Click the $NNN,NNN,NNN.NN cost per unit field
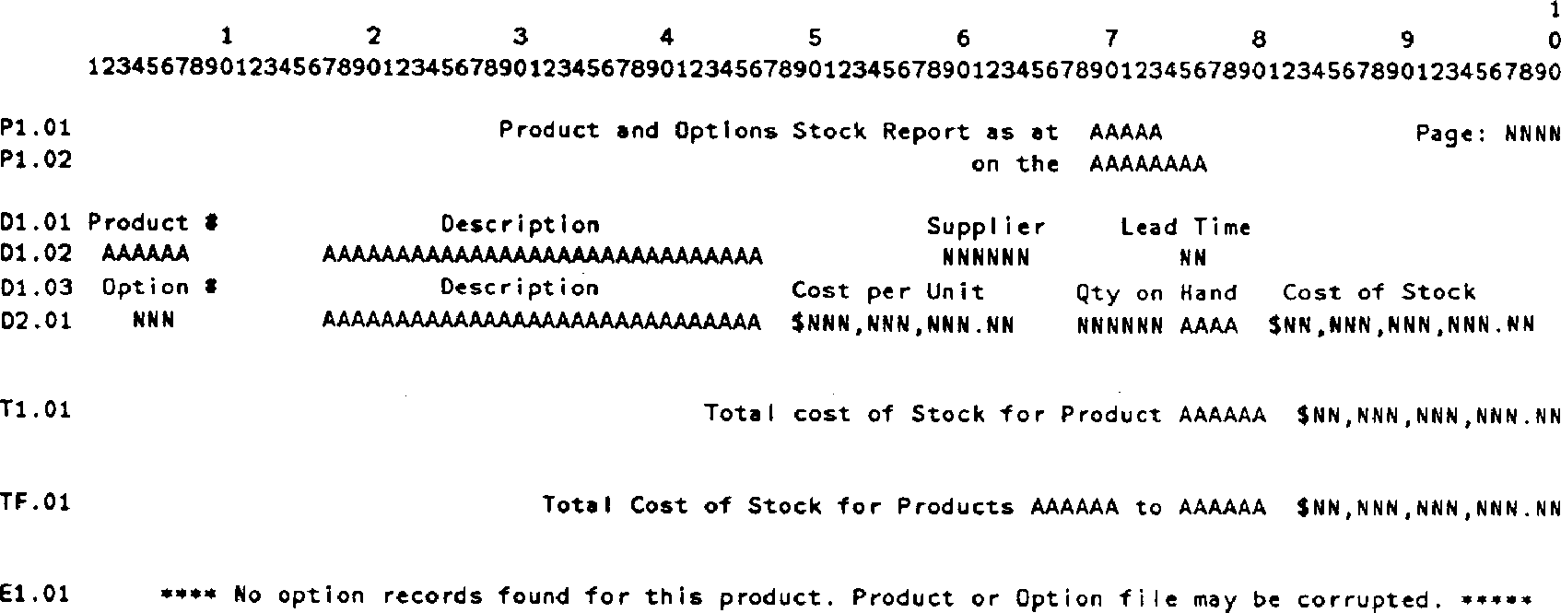Image resolution: width=1561 pixels, height=613 pixels. point(902,324)
